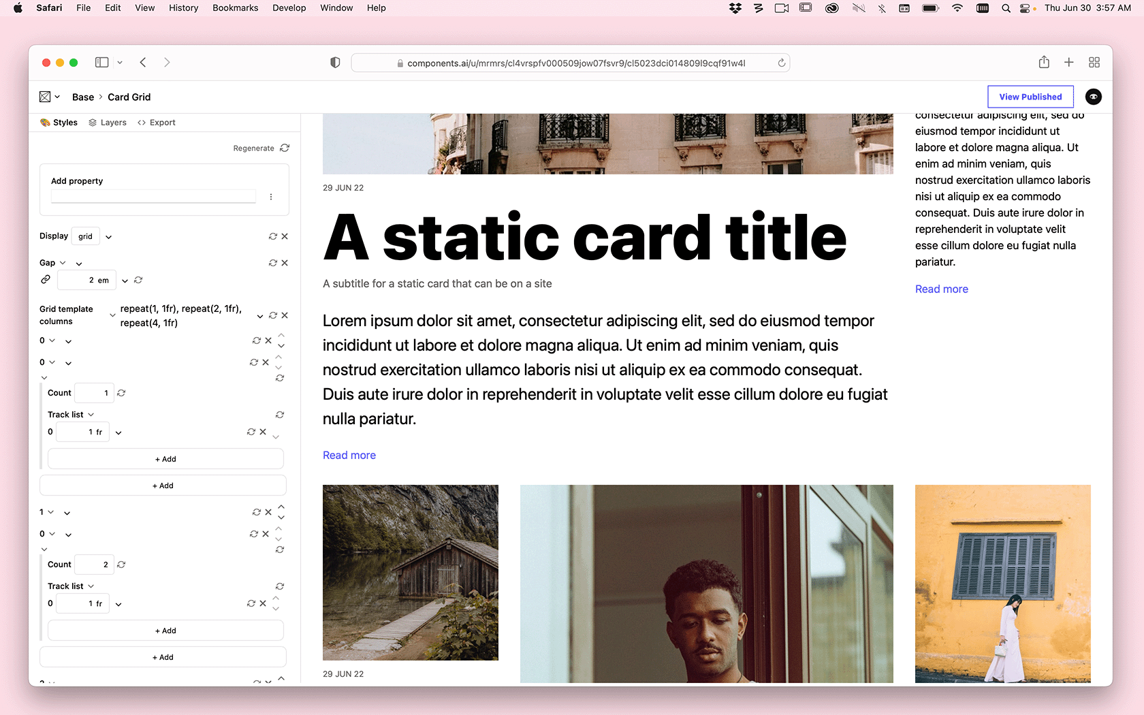Expand the Track list chevron under Count 1
The width and height of the screenshot is (1144, 715).
click(x=91, y=415)
